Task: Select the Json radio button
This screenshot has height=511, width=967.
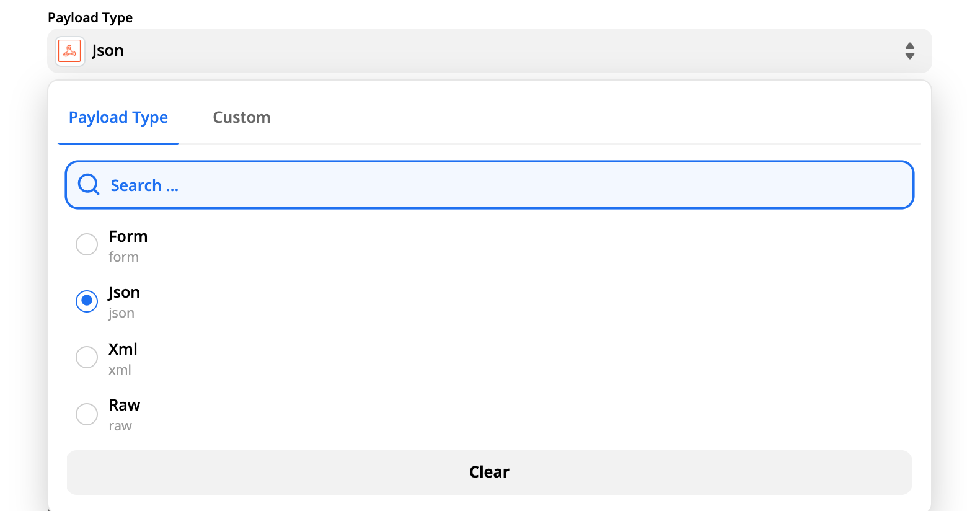Action: 87,301
